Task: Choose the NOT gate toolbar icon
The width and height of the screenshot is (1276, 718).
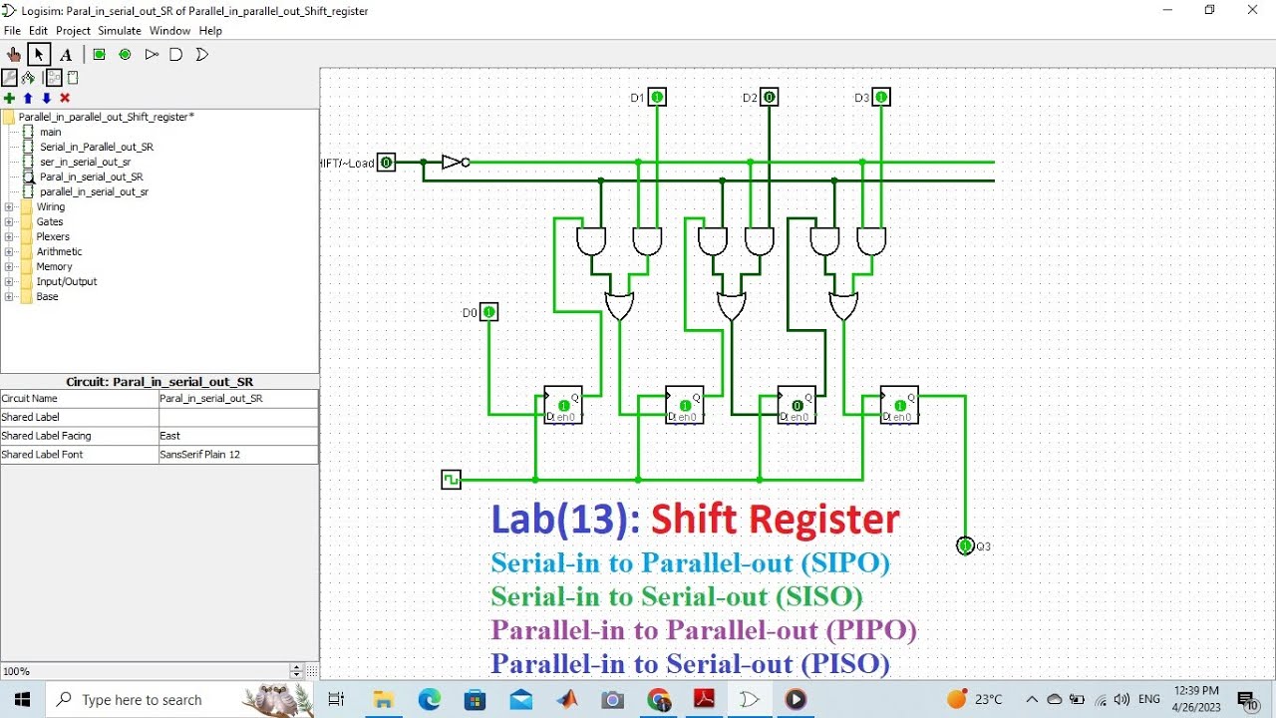Action: coord(152,55)
